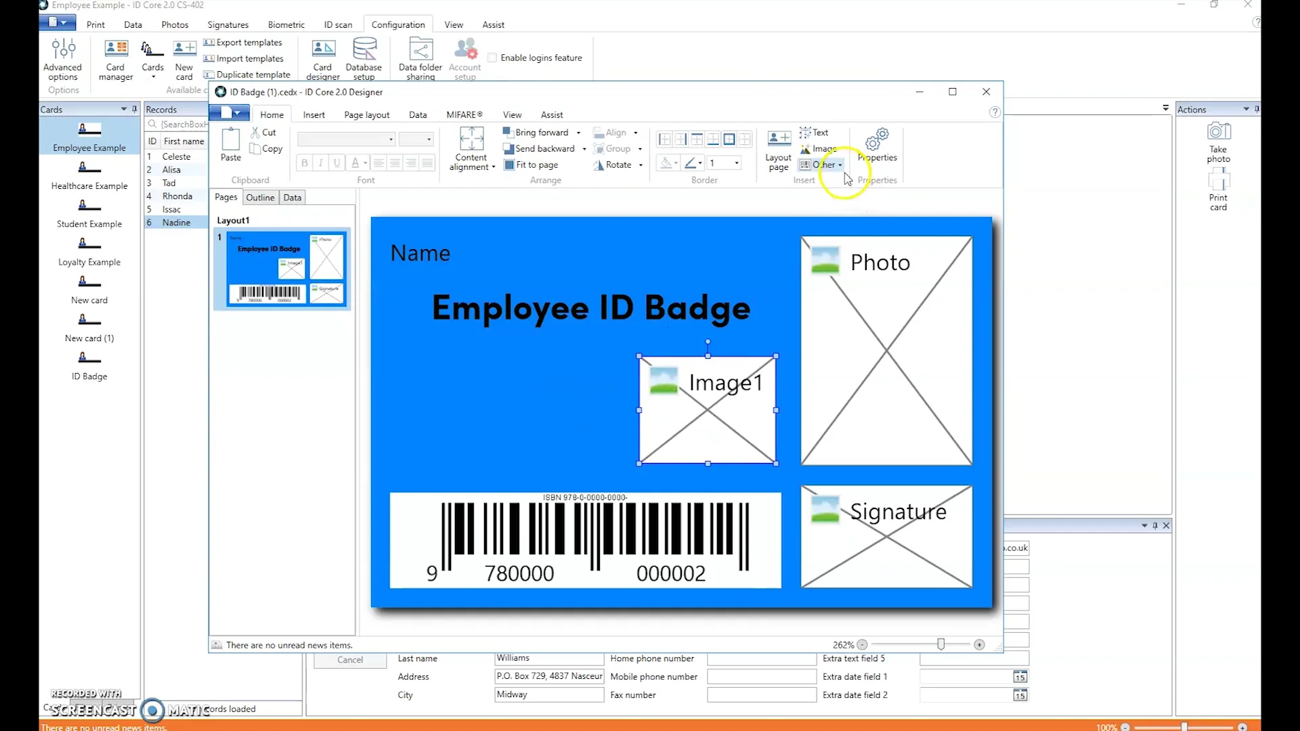Enable logins feature checkbox

[x=492, y=58]
